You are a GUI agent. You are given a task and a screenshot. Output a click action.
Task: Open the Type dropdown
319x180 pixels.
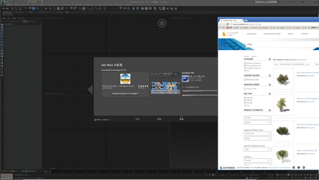tap(257, 149)
